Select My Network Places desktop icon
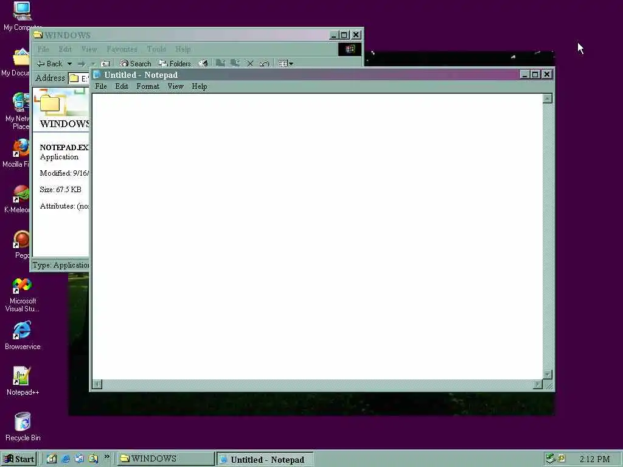The width and height of the screenshot is (623, 467). (x=18, y=111)
